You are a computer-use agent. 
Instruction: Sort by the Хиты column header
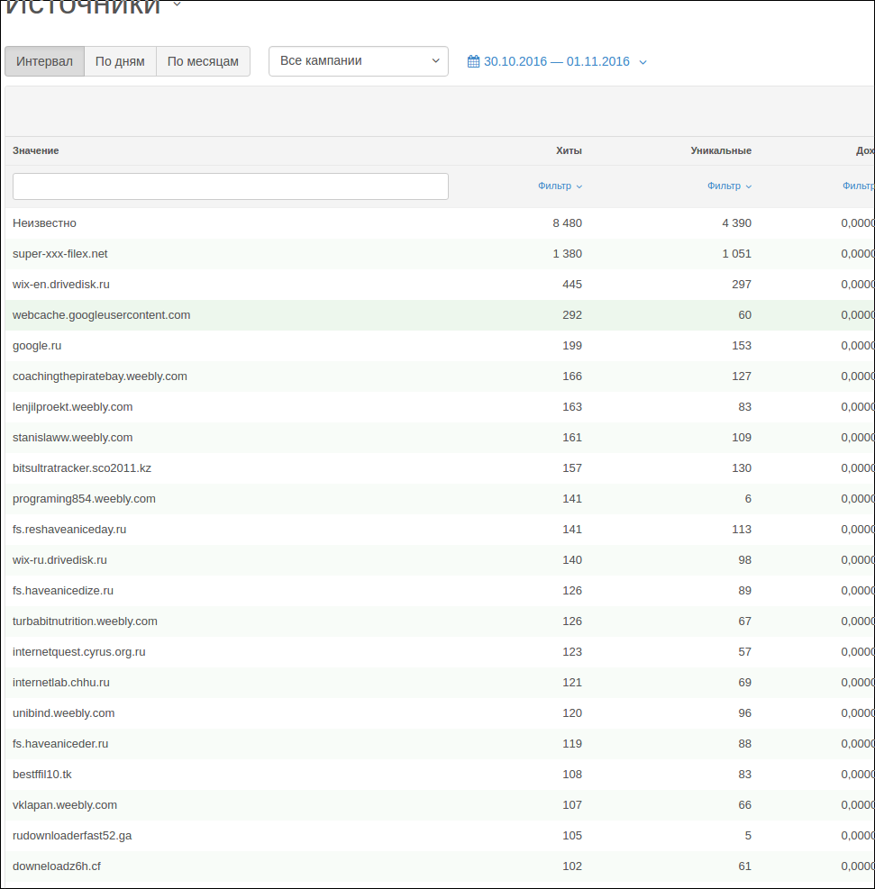569,150
